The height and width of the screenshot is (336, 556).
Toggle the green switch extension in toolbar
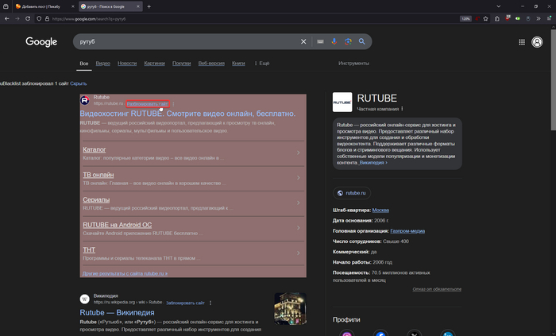518,19
